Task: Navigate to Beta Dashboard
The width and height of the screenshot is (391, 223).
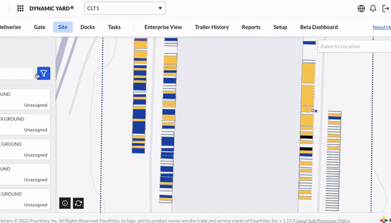Action: pos(319,27)
